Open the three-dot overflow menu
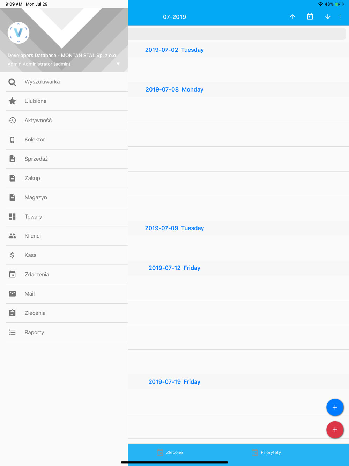The height and width of the screenshot is (466, 349). [340, 17]
